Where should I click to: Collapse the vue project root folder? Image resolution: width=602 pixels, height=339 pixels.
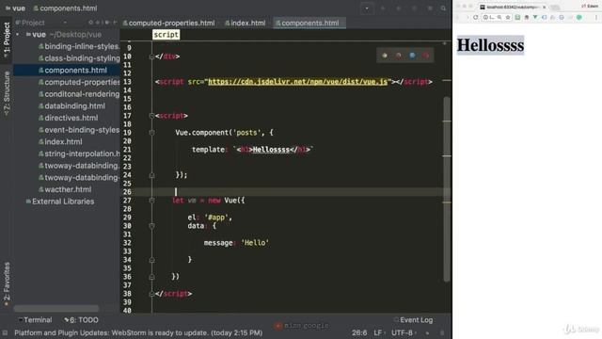[x=18, y=35]
